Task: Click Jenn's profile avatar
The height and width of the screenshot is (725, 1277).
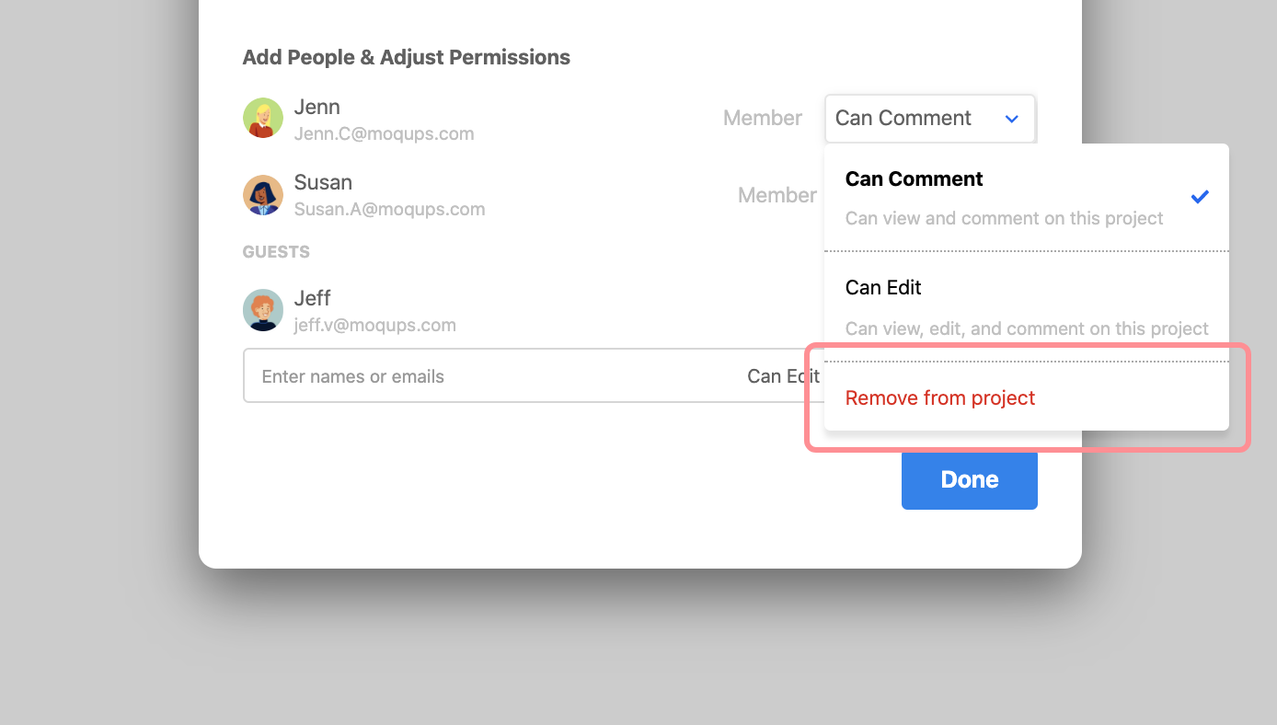Action: tap(263, 118)
